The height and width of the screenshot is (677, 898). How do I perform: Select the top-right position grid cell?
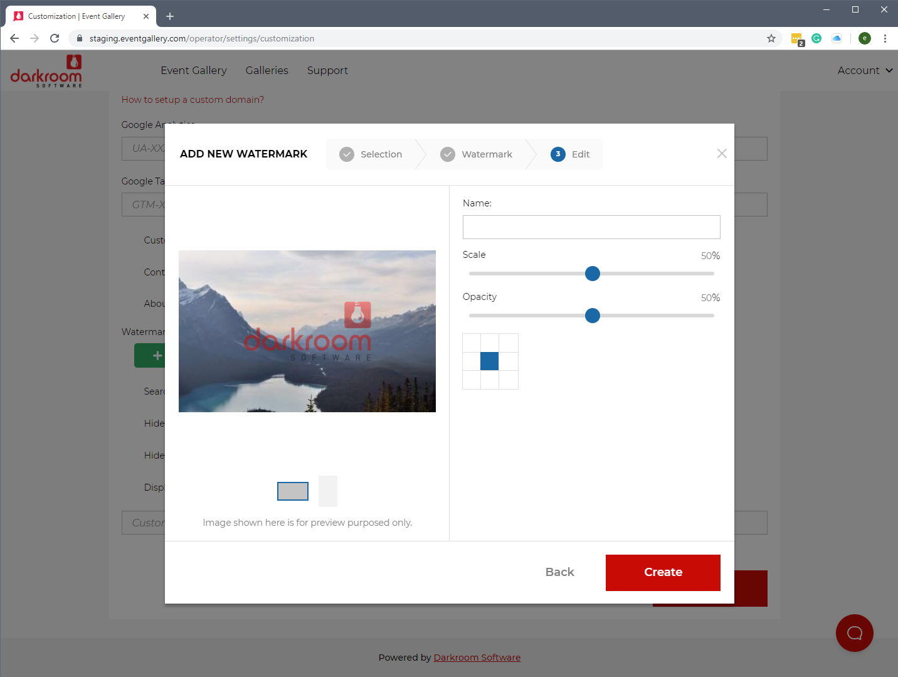[x=509, y=343]
